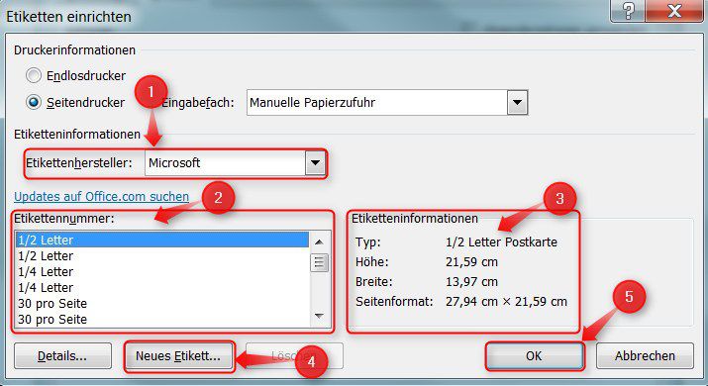The width and height of the screenshot is (708, 386).
Task: Click the list scrollbar down arrow
Action: point(319,316)
